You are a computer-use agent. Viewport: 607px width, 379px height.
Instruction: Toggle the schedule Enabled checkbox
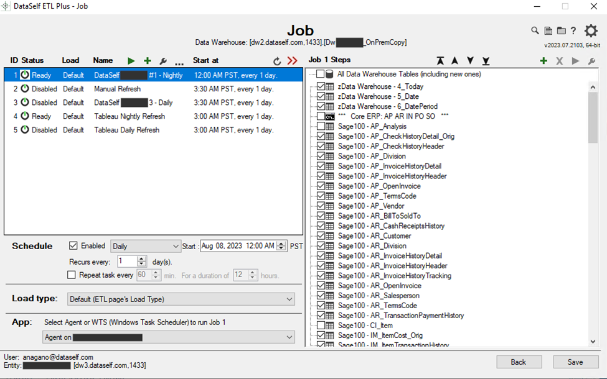(x=73, y=246)
